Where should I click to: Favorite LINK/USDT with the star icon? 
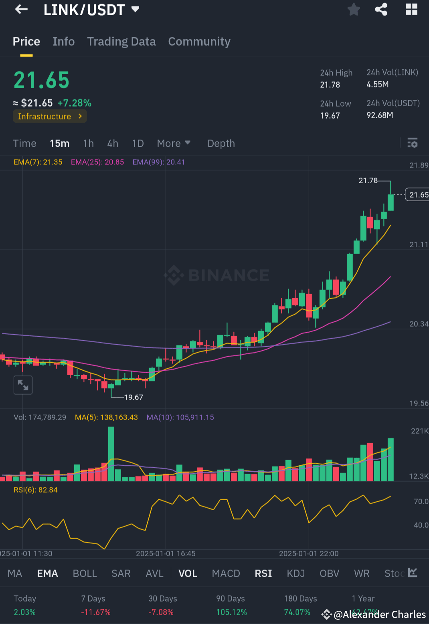pyautogui.click(x=353, y=10)
